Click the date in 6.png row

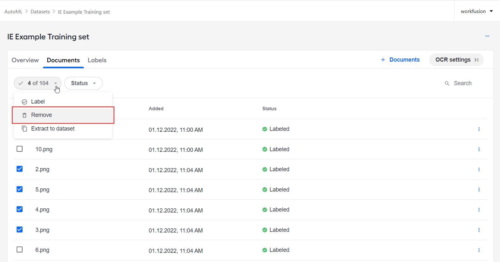(x=176, y=251)
